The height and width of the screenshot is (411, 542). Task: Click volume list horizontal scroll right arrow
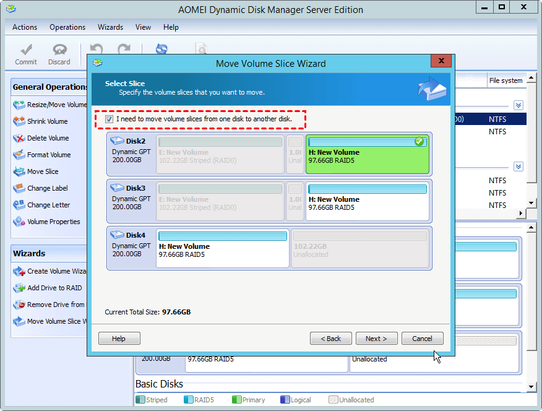pos(521,214)
